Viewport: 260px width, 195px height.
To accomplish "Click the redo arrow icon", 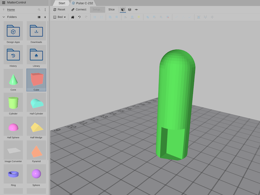I will (x=86, y=17).
